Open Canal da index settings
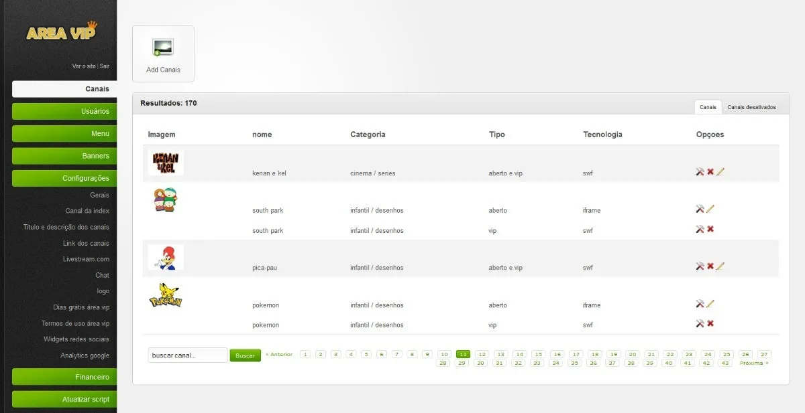The image size is (805, 413). click(87, 211)
